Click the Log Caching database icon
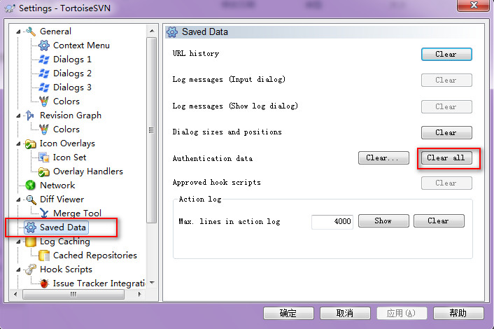The image size is (494, 329). (x=31, y=241)
